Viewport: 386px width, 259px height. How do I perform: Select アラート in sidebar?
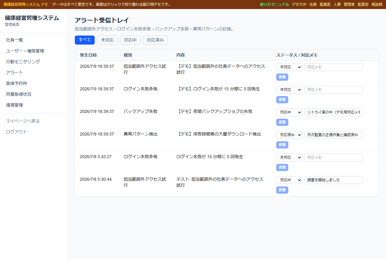tap(33, 73)
